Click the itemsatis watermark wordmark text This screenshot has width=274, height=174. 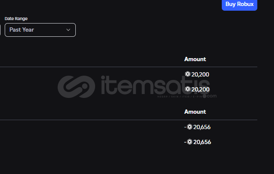click(x=155, y=85)
